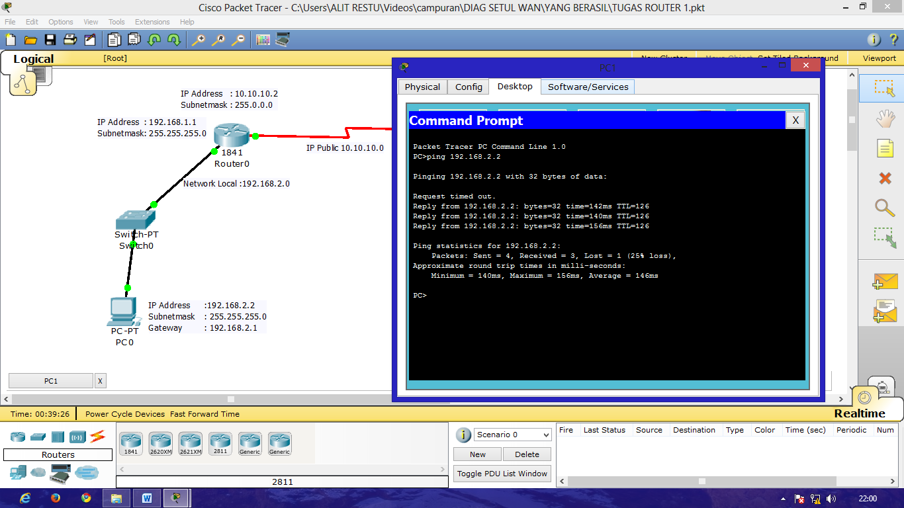Open the Options menu
Screen dimensions: 904x508
pos(61,22)
